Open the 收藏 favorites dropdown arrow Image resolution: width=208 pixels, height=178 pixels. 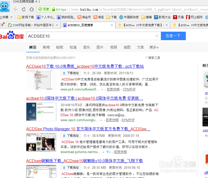click(x=12, y=17)
